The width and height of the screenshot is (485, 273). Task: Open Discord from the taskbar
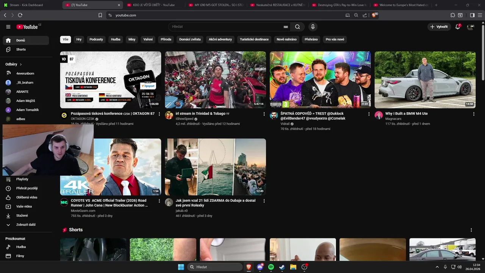[260, 267]
